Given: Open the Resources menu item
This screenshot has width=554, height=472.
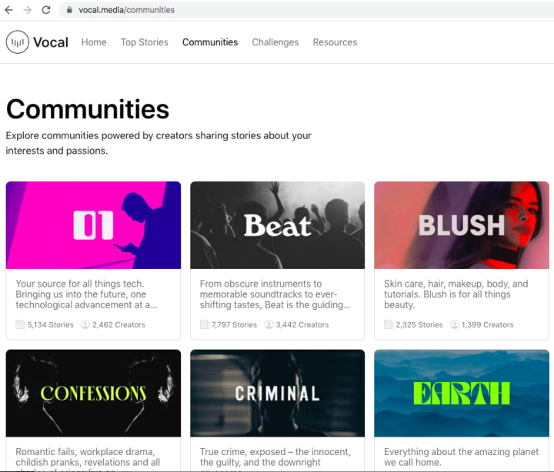Looking at the screenshot, I should (335, 42).
